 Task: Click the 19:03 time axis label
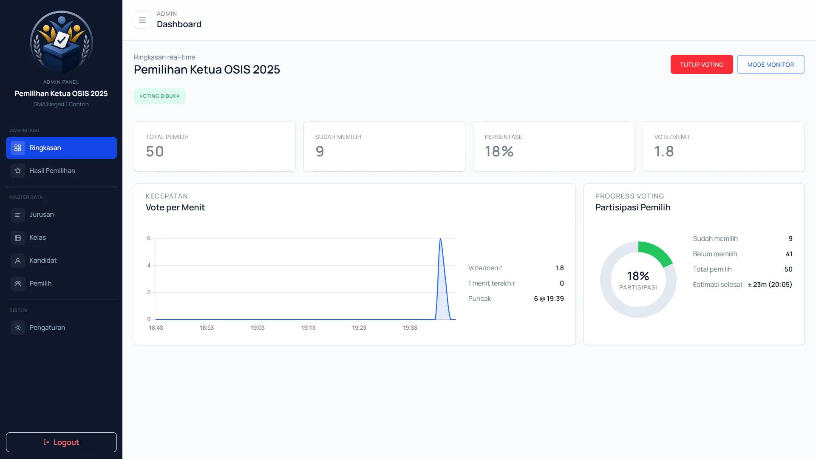258,328
